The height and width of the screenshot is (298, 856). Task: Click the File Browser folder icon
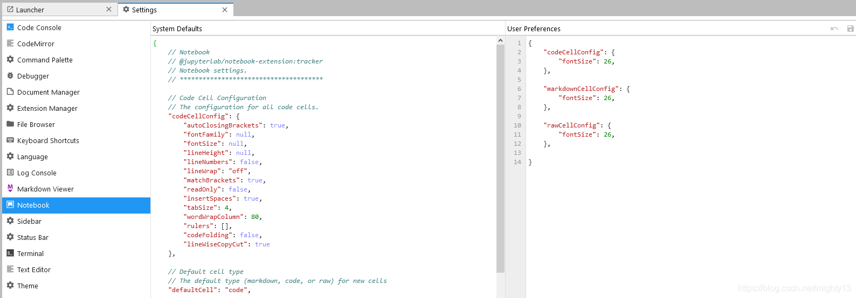click(x=10, y=124)
